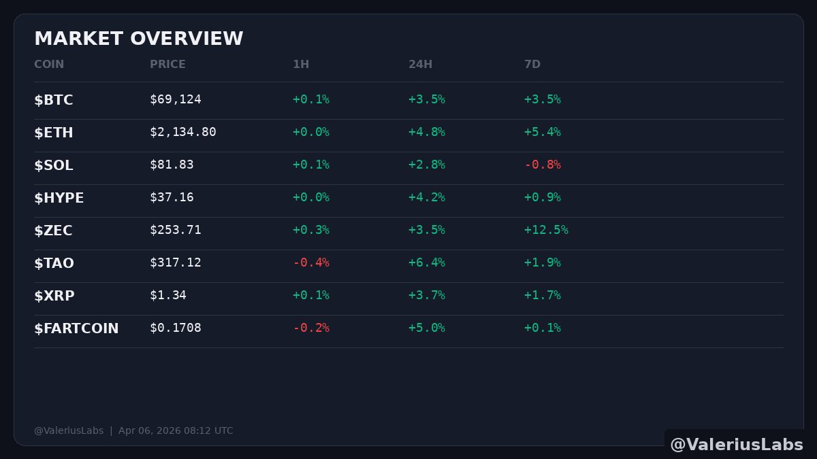Viewport: 817px width, 459px height.
Task: Select ETH price $2,134.80
Action: pyautogui.click(x=183, y=132)
